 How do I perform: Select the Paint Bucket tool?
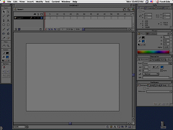8,34
